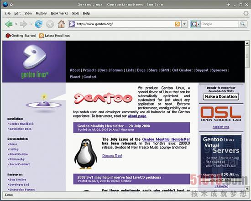Click the grey Forward arrow button
Image resolution: width=251 pixels, height=201 pixels.
tap(24, 24)
